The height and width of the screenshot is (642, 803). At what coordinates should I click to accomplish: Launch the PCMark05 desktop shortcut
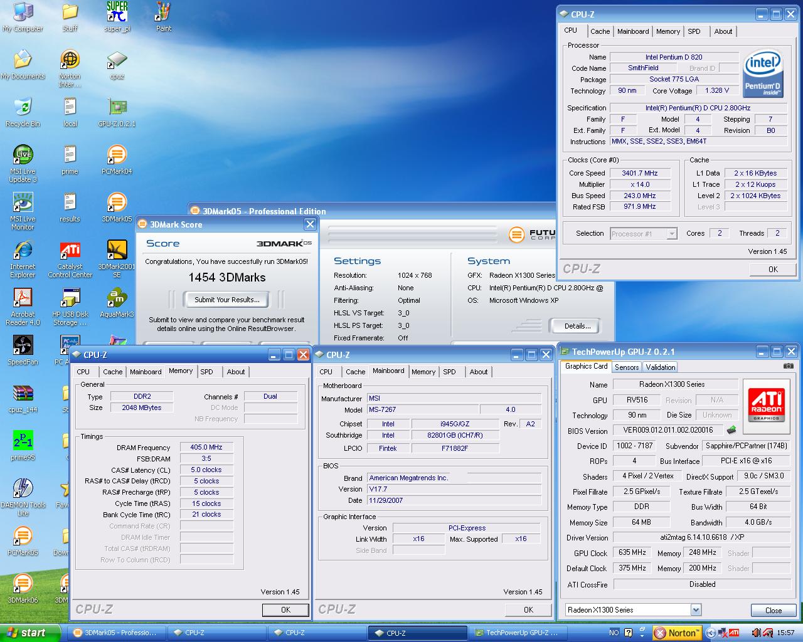point(23,541)
